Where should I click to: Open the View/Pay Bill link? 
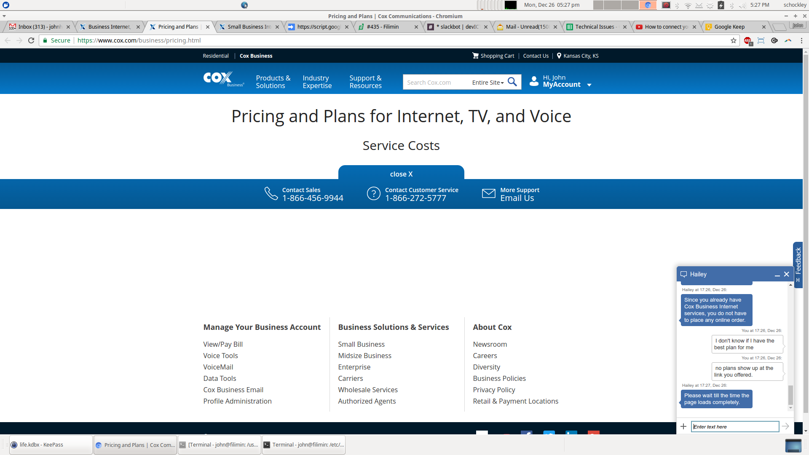[x=223, y=344]
